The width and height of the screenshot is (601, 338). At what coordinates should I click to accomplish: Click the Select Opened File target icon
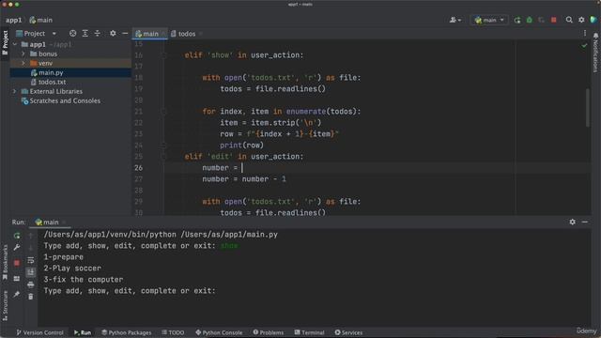(x=72, y=34)
